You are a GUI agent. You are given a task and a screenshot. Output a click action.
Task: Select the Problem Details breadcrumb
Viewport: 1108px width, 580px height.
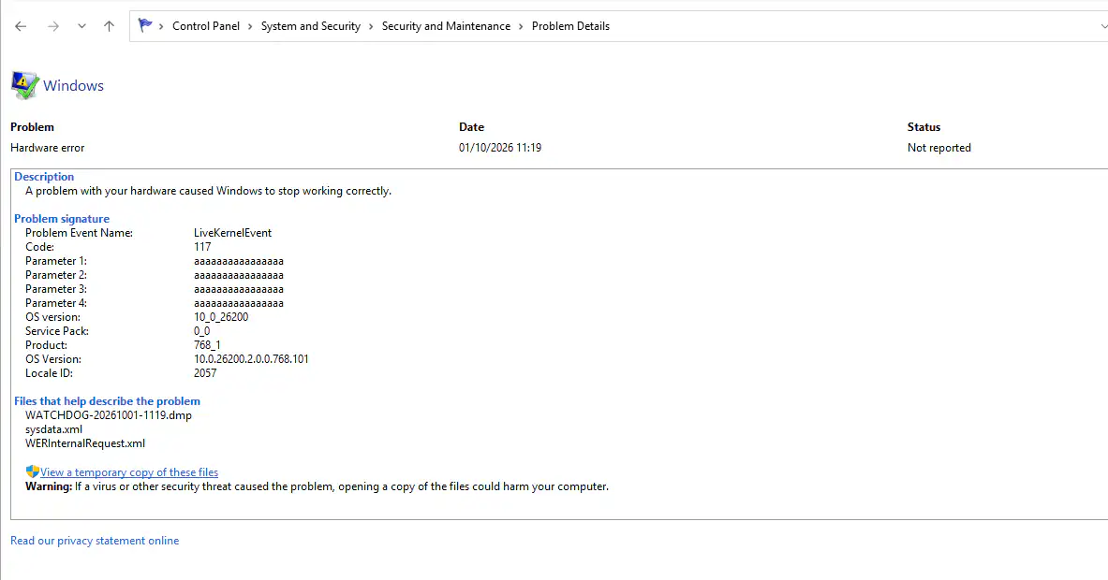[570, 26]
